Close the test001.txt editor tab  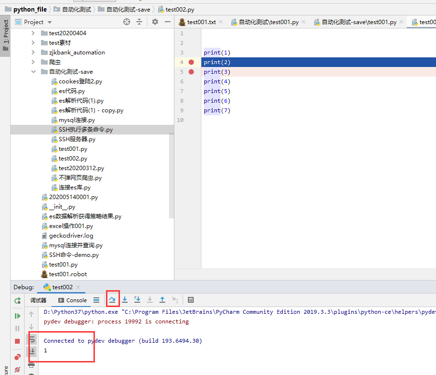pyautogui.click(x=221, y=22)
